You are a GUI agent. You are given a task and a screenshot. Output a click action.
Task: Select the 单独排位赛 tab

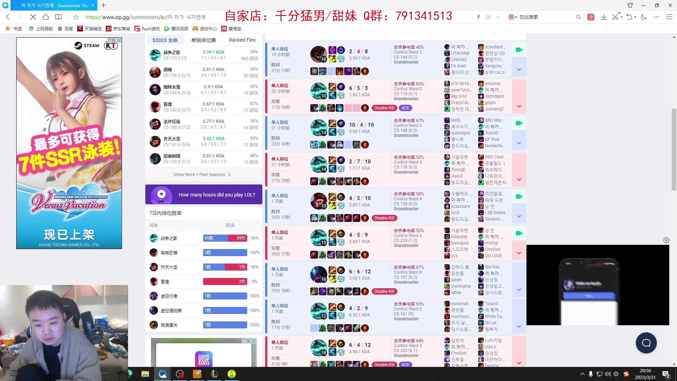[x=203, y=40]
